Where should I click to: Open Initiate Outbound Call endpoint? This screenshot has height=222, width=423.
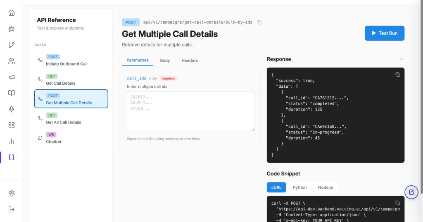pyautogui.click(x=71, y=60)
